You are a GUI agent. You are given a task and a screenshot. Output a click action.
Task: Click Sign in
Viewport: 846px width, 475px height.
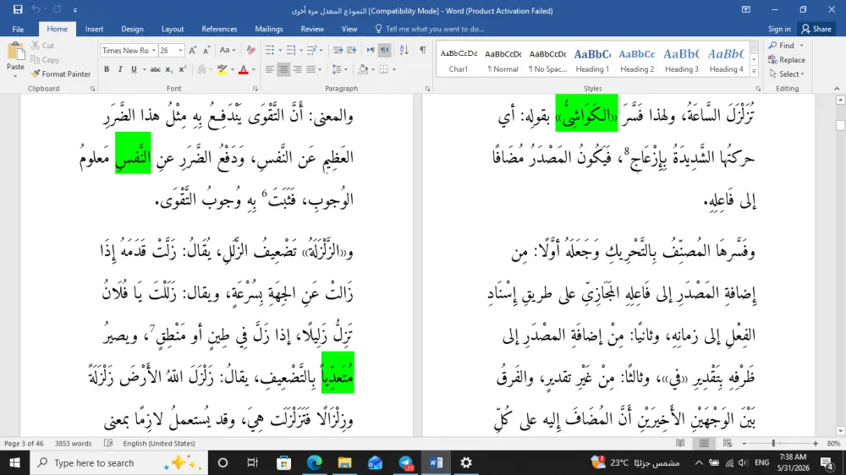(x=779, y=29)
